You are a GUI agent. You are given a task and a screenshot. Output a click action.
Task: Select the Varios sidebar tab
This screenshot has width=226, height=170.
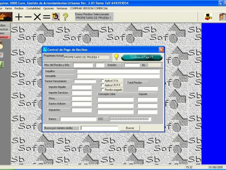pos(5,33)
